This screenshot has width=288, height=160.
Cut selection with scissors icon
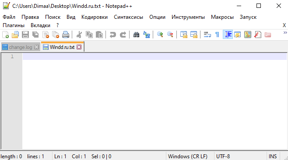[79, 35]
